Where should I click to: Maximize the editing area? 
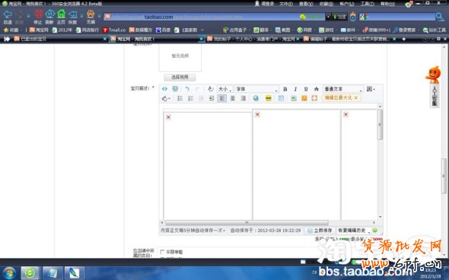point(314,98)
